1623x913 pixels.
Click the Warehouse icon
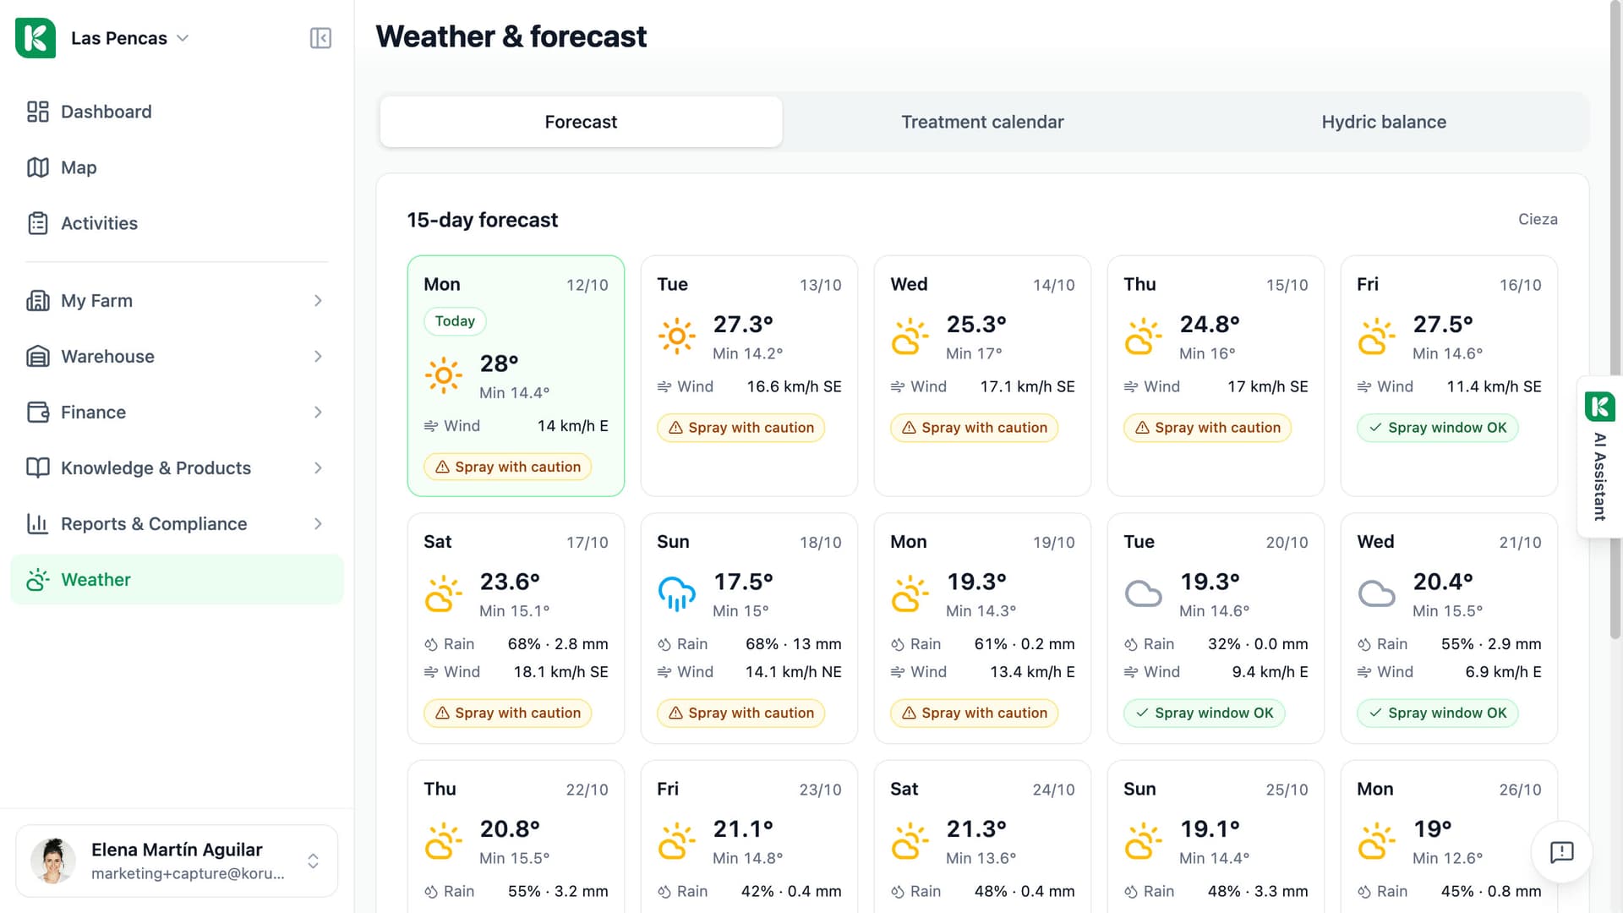tap(38, 357)
